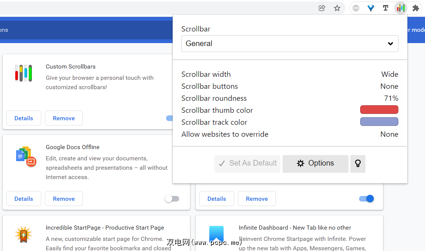Click the blue Y extension icon
The width and height of the screenshot is (425, 251).
tap(371, 8)
